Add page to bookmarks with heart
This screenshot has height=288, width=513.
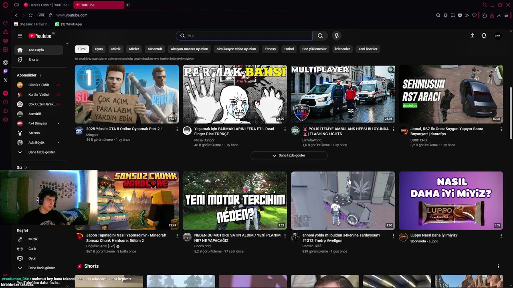[475, 15]
